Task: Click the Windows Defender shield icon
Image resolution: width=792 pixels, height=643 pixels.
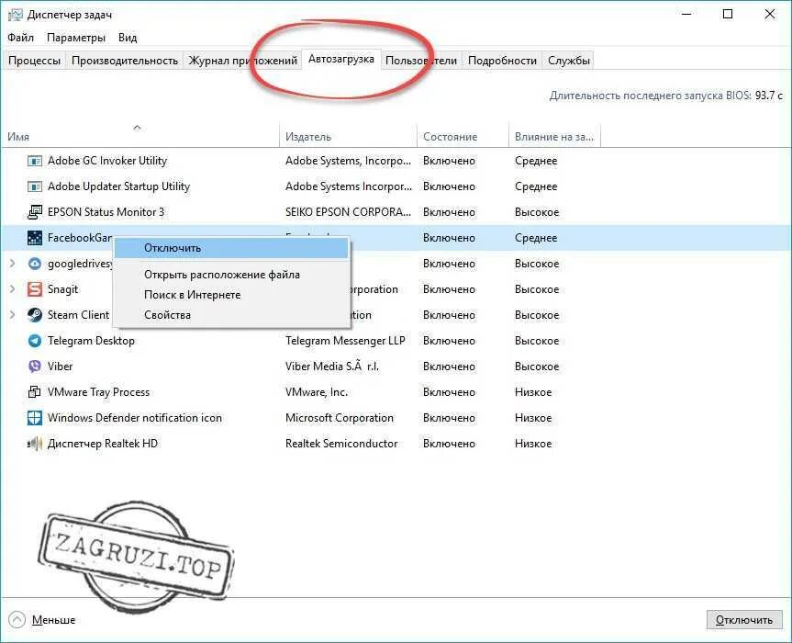Action: click(x=34, y=418)
